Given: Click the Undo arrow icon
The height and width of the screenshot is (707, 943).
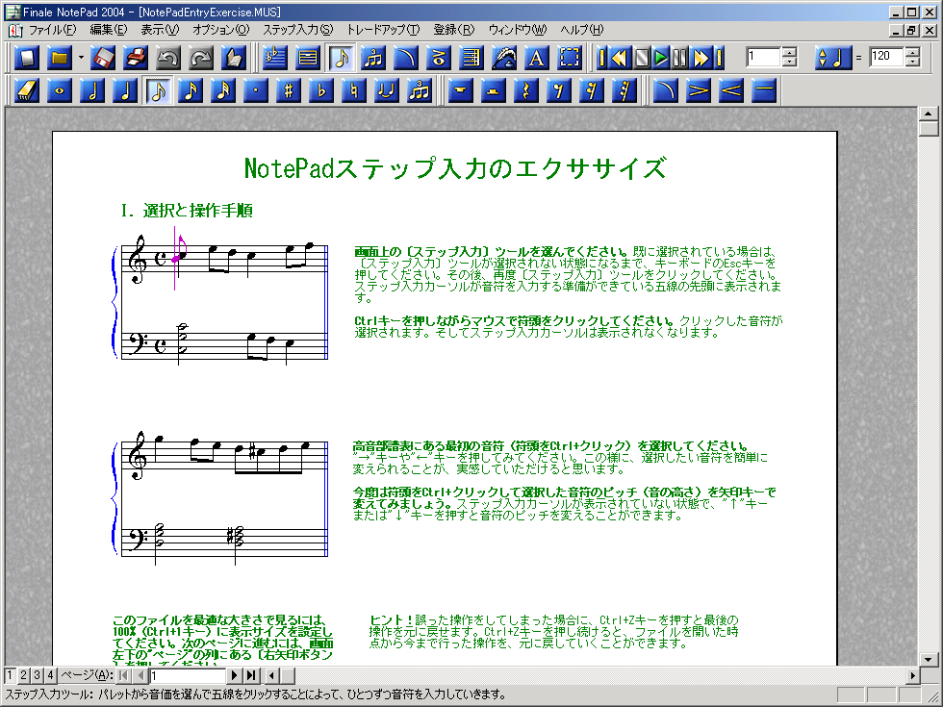Looking at the screenshot, I should (x=168, y=58).
